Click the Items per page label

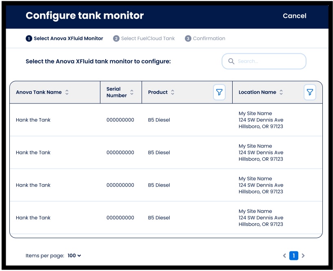(45, 256)
